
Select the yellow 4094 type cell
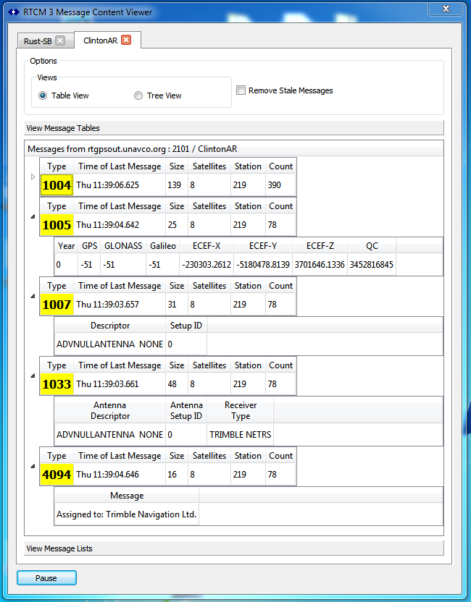click(57, 475)
